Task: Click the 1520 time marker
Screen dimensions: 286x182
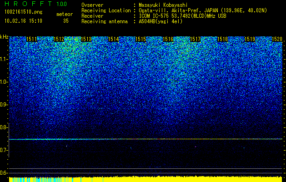Action: [277, 39]
